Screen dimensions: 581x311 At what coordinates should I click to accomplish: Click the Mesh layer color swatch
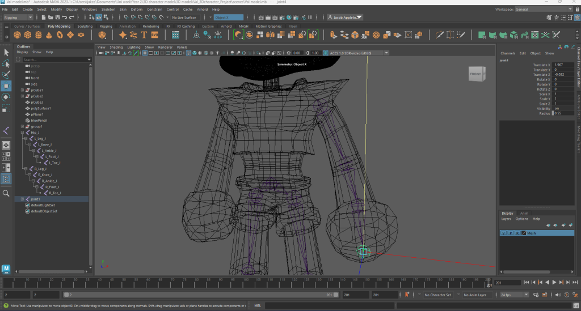tap(523, 233)
